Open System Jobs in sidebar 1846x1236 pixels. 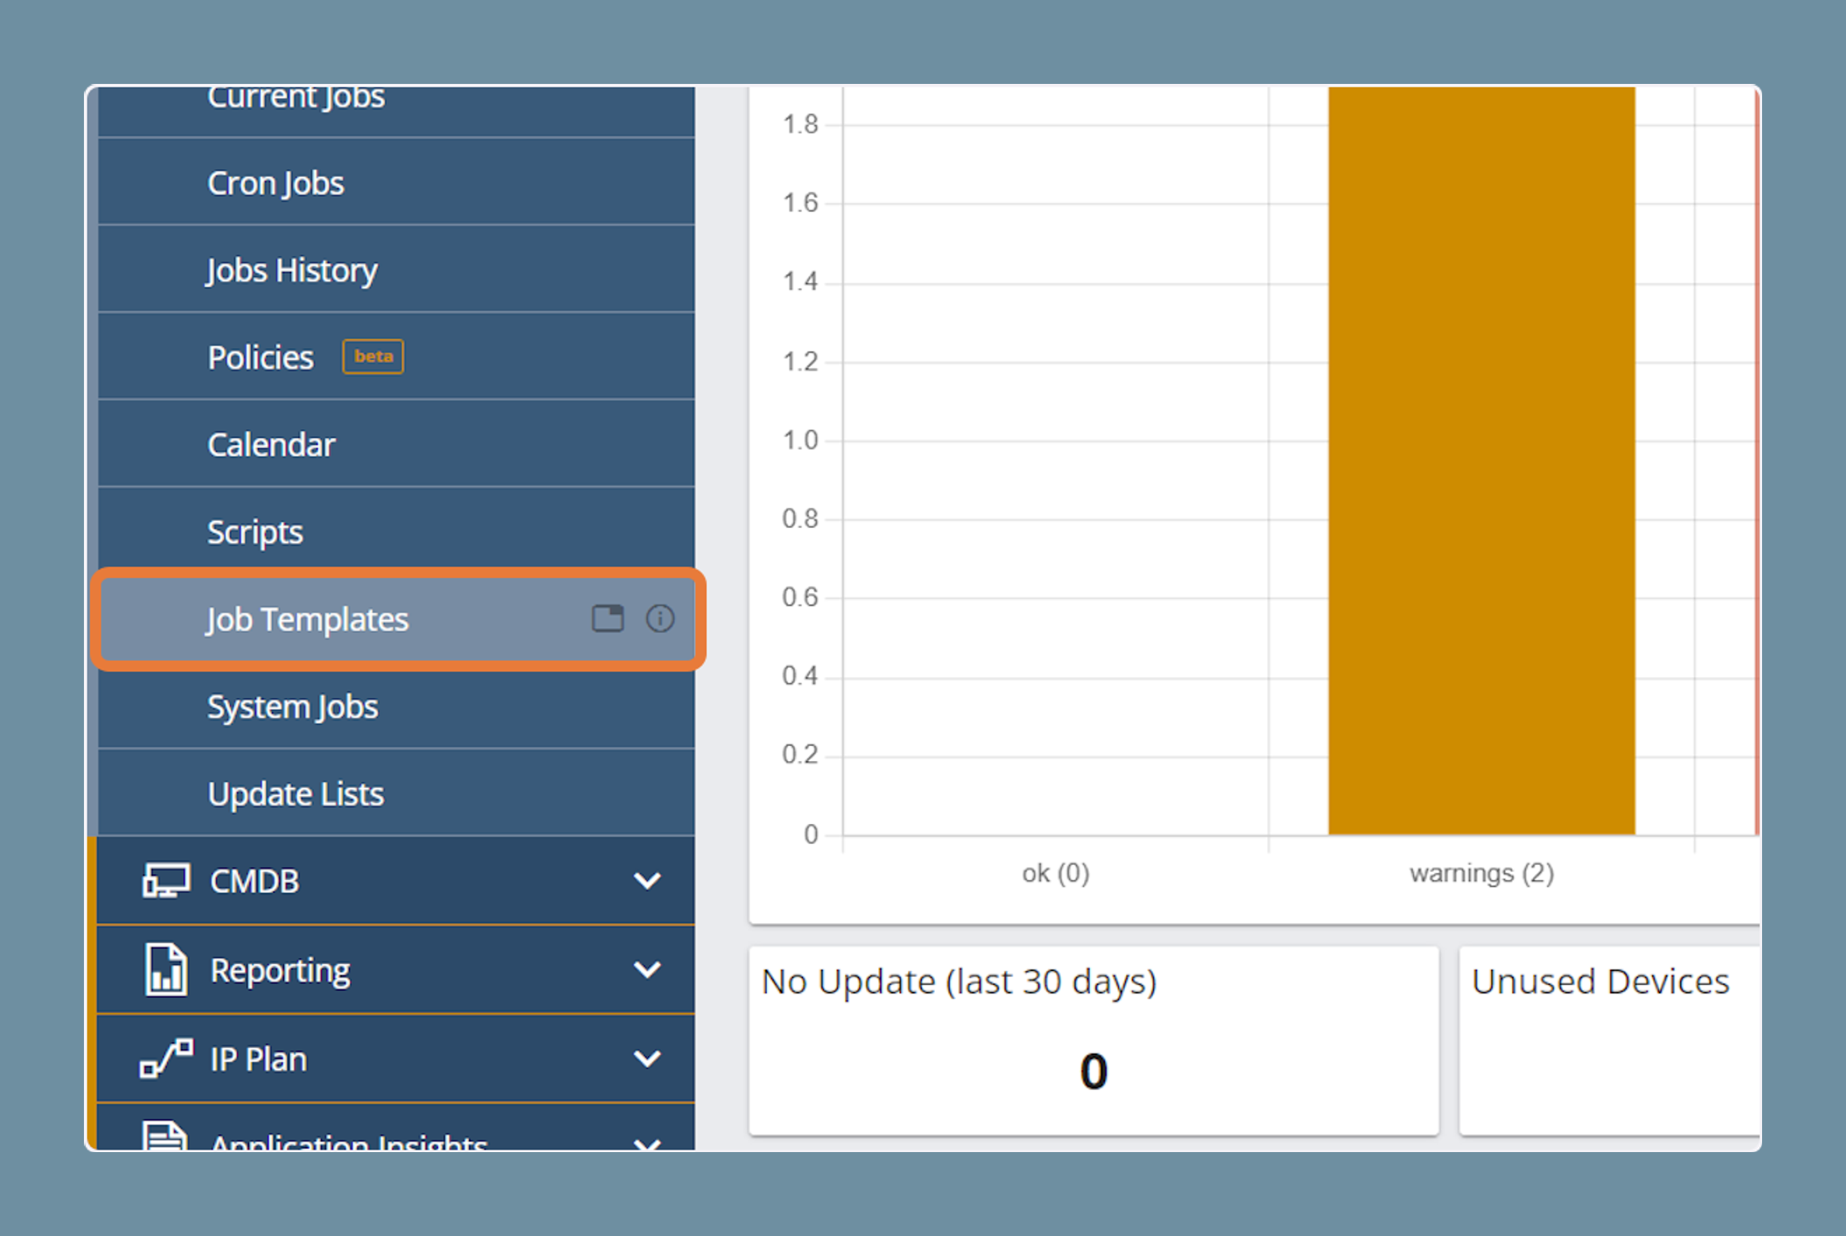pos(396,707)
